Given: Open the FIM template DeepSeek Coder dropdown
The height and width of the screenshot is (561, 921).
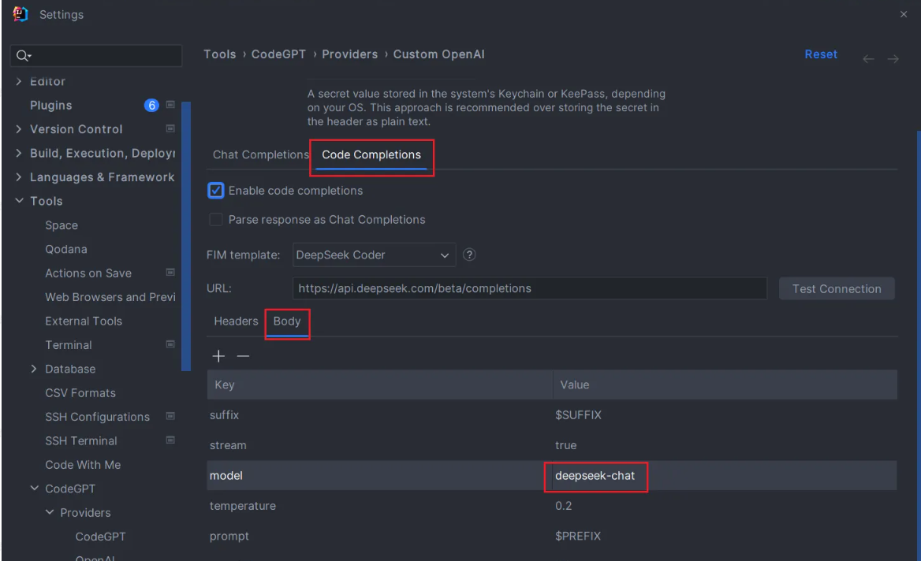Looking at the screenshot, I should coord(374,254).
